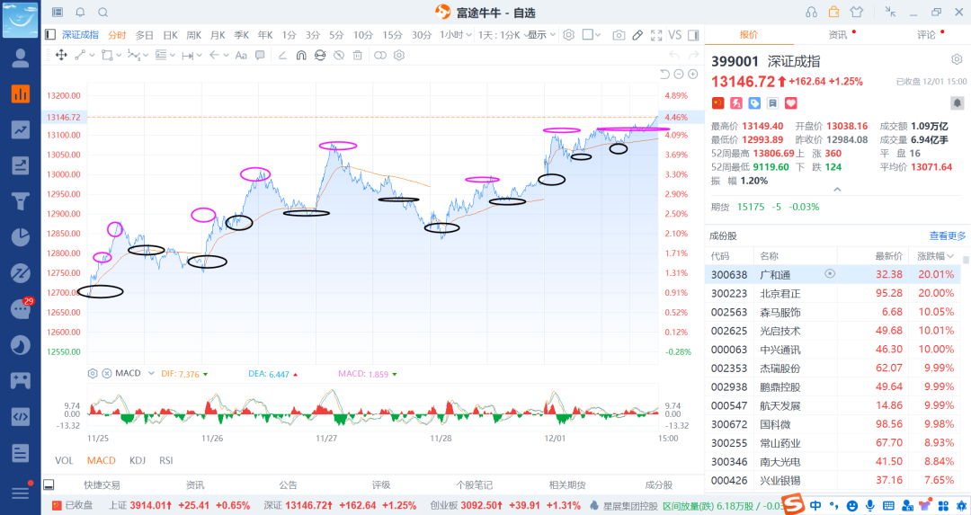Collapse quote details chevron

tap(837, 190)
